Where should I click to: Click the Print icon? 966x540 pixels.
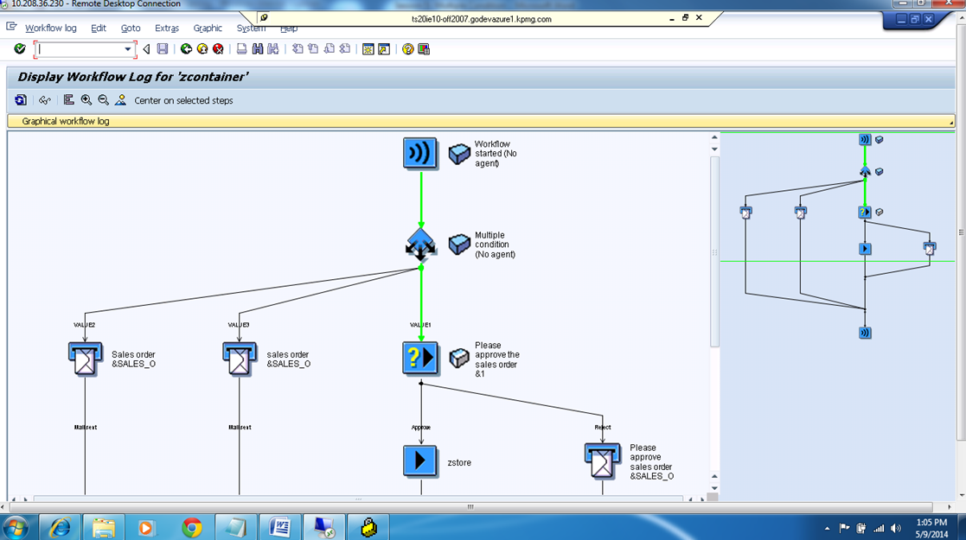[240, 49]
